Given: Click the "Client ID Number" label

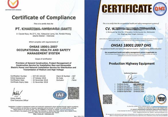Looking at the screenshot, I should click(63, 76).
